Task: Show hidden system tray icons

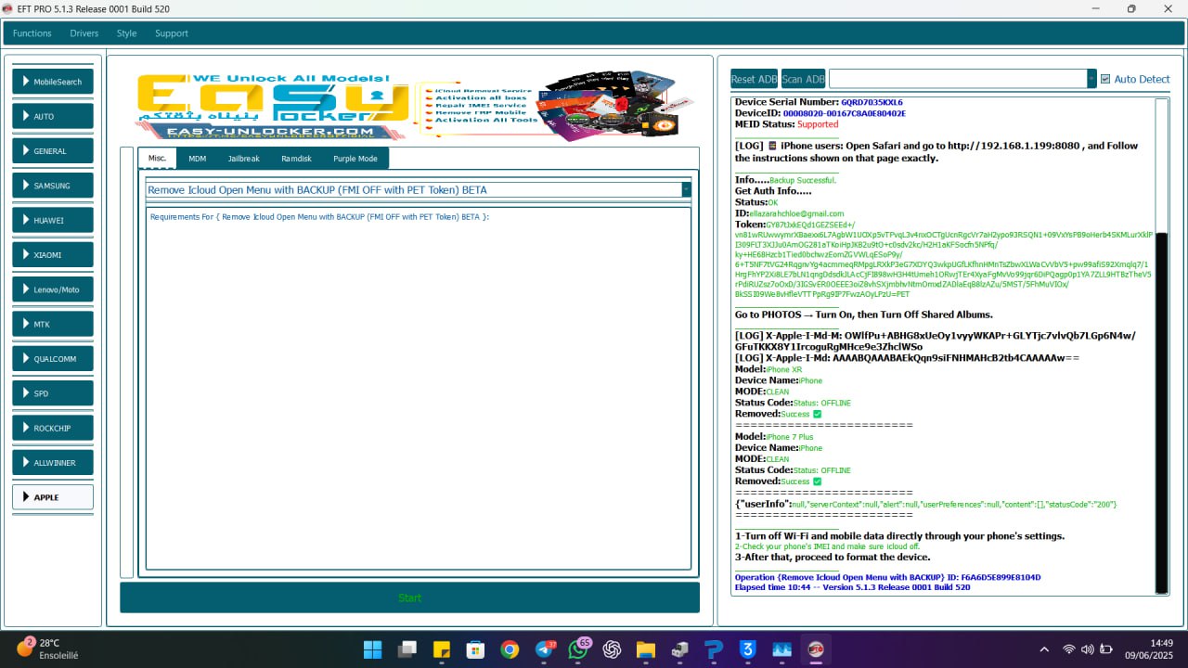Action: (1044, 649)
